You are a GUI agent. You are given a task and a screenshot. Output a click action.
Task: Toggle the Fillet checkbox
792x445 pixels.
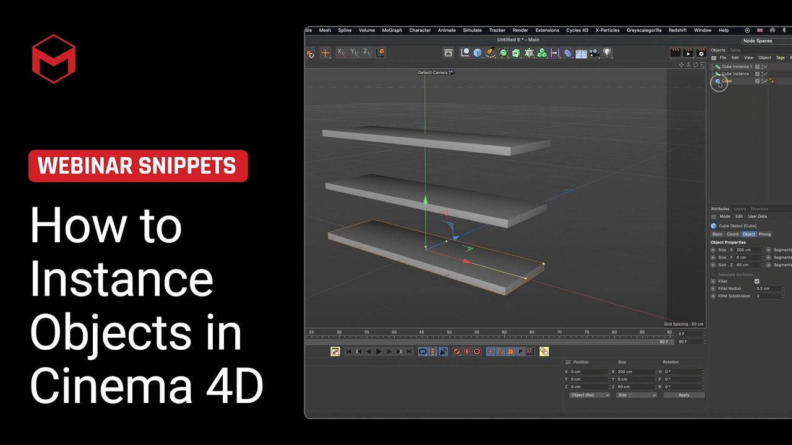[757, 281]
